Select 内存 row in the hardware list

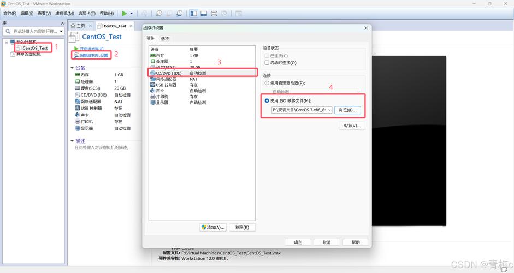(x=202, y=56)
